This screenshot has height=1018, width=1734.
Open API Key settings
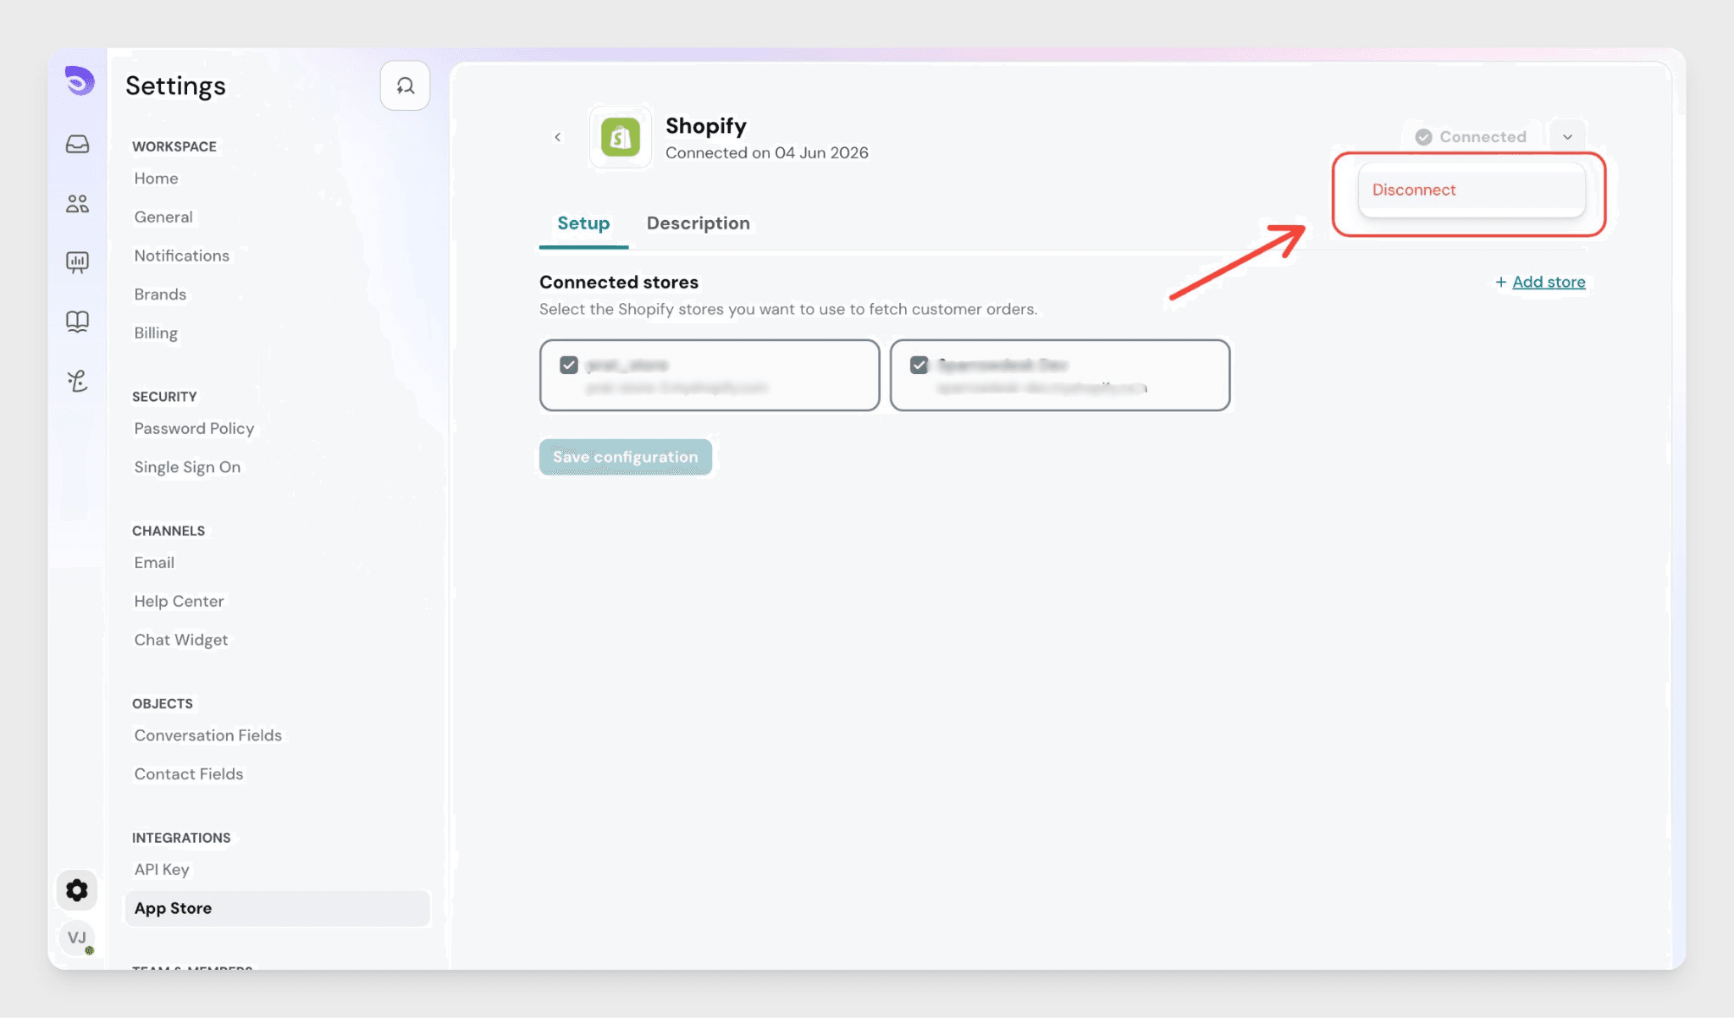(x=161, y=870)
